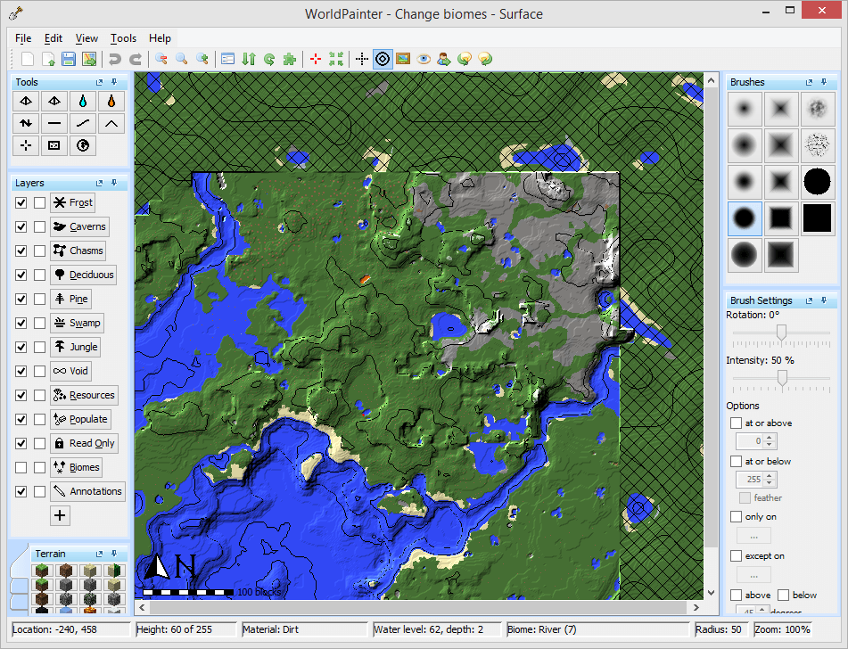
Task: Select the orange droplet Lava tool
Action: coord(111,101)
